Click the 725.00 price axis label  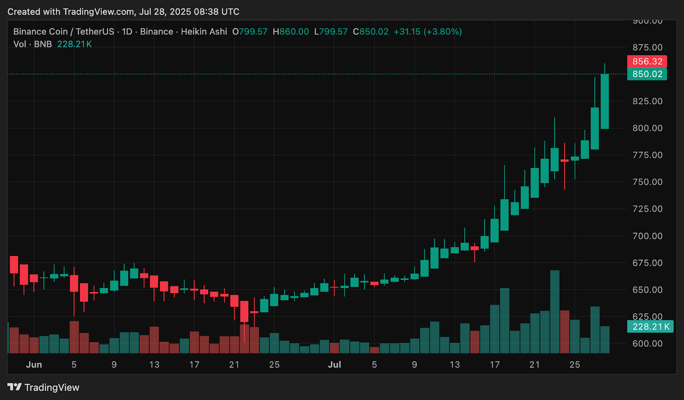pos(648,209)
